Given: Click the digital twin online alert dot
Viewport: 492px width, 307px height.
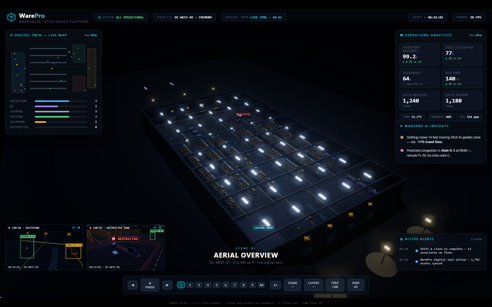Looking at the screenshot, I should [x=417, y=262].
